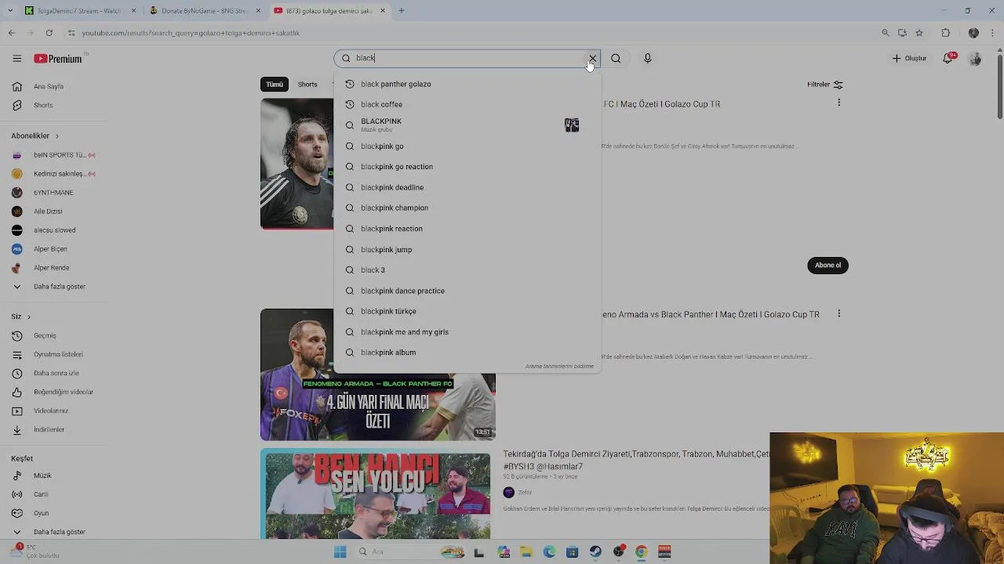Screen dimensions: 1004x564
Task: Open the Filtreler filter options
Action: tap(825, 84)
